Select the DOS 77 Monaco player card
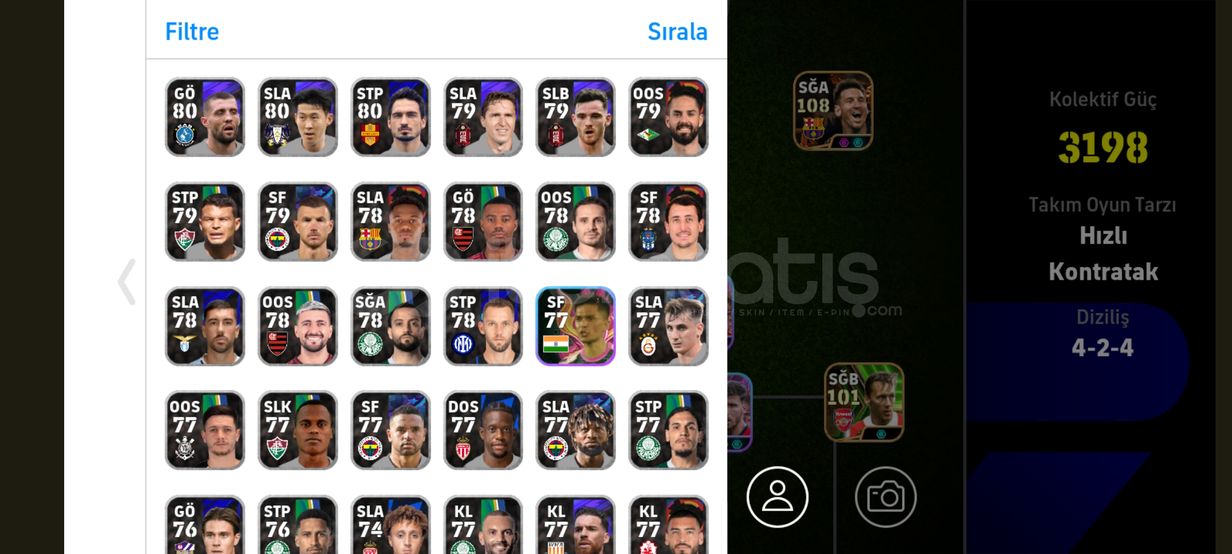Image resolution: width=1232 pixels, height=554 pixels. tap(483, 430)
